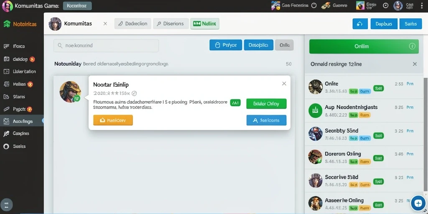Image resolution: width=428 pixels, height=214 pixels.
Task: Open the Seonbtjy Sönd user avatar
Action: [x=316, y=134]
